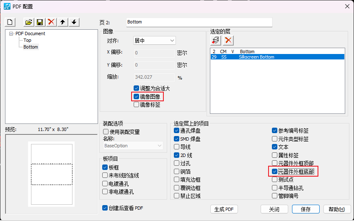Select the Silkscreen Bottom layer row
354x221 pixels.
tap(276, 57)
